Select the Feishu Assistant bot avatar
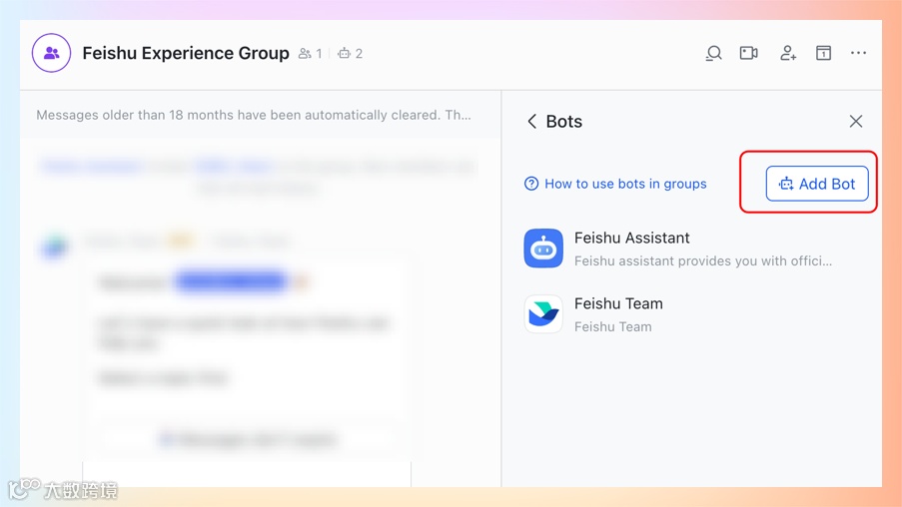This screenshot has width=902, height=507. 543,249
